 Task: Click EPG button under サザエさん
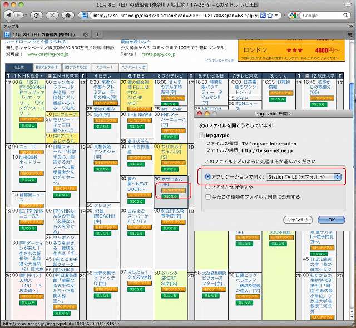coord(174,190)
